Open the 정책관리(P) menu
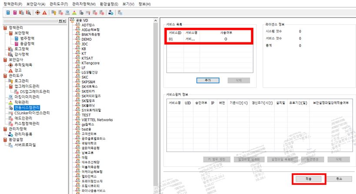356x194 pixels. pyautogui.click(x=13, y=4)
